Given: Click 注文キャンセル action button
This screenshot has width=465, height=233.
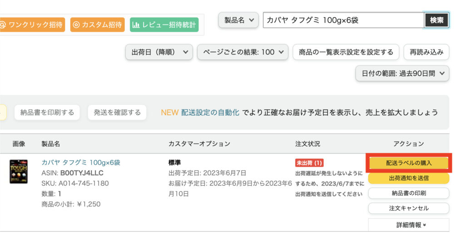Looking at the screenshot, I should pyautogui.click(x=409, y=209).
